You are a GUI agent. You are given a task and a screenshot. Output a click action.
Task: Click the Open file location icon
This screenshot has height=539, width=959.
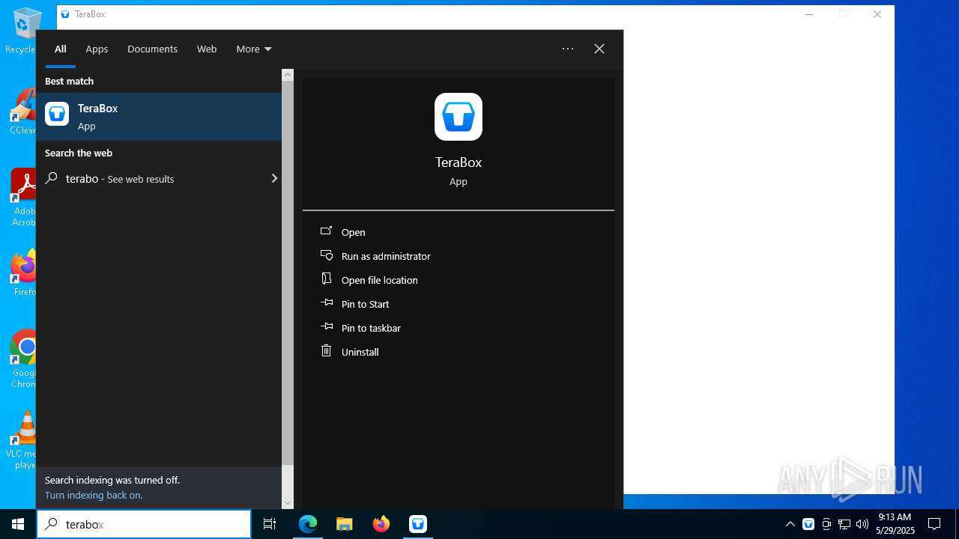point(326,279)
